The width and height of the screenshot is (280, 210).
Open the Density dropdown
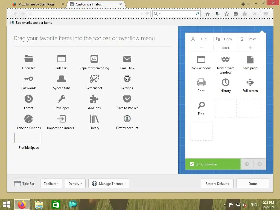pos(75,183)
